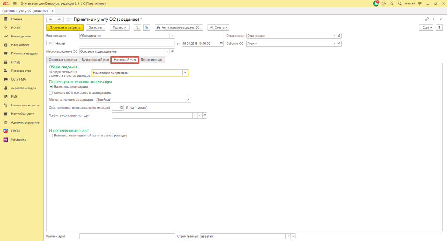Expand Порядок включения стоимости dropdown
447x241 pixels.
click(185, 73)
